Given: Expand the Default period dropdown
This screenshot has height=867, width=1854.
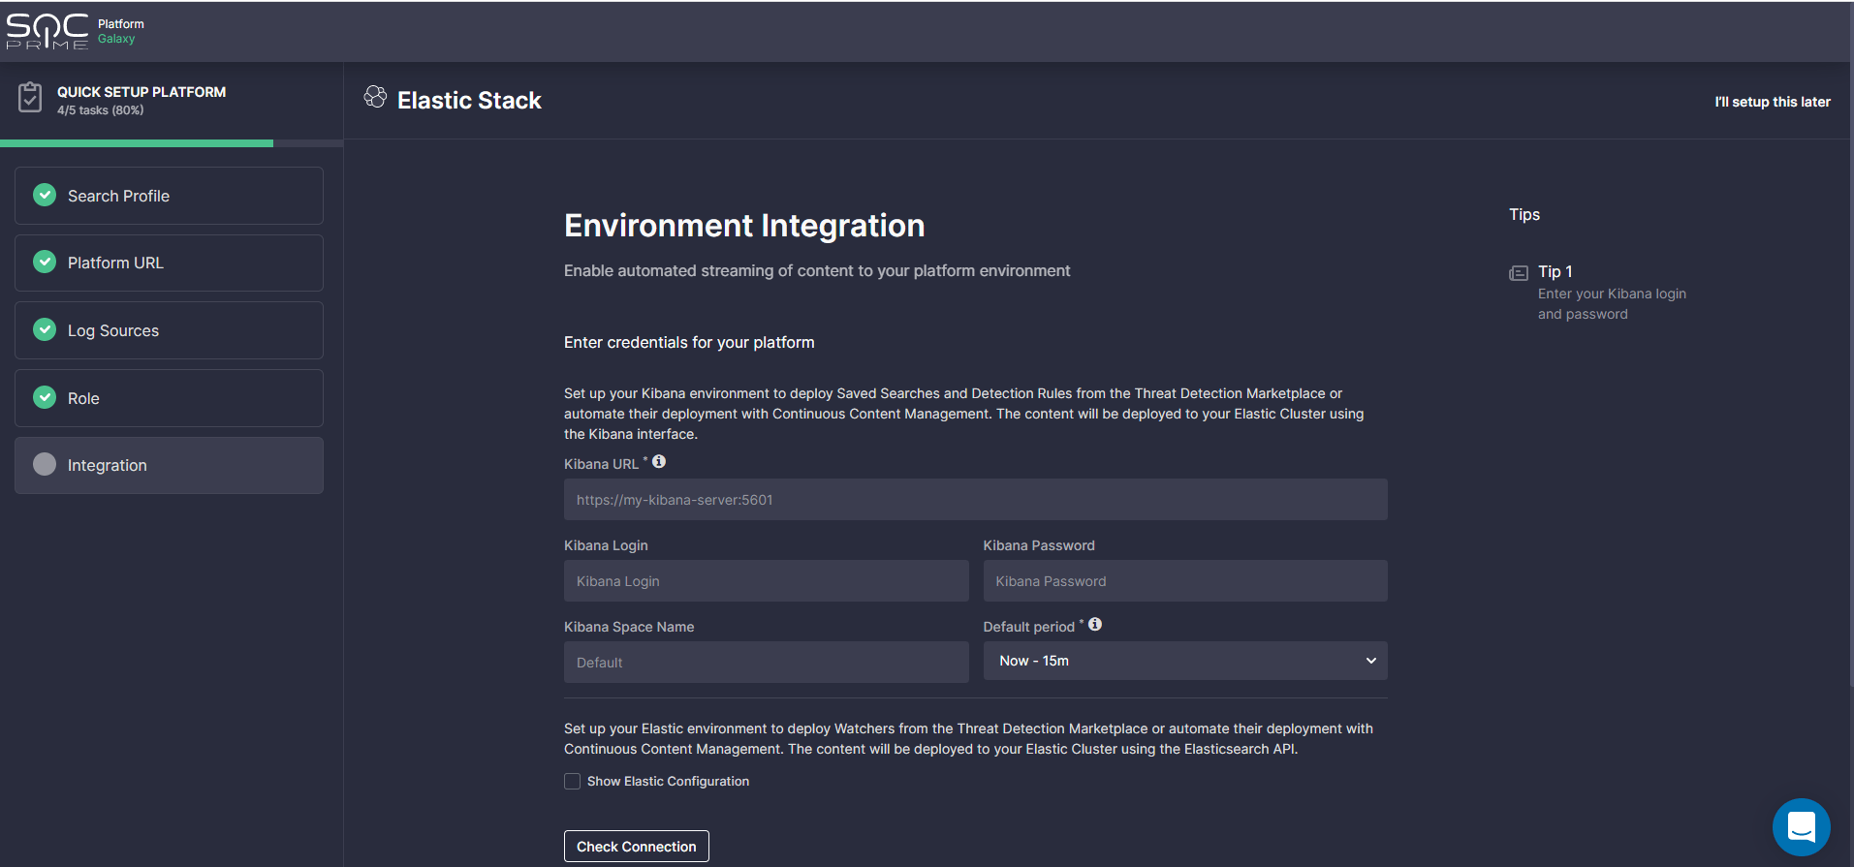Looking at the screenshot, I should 1184,661.
